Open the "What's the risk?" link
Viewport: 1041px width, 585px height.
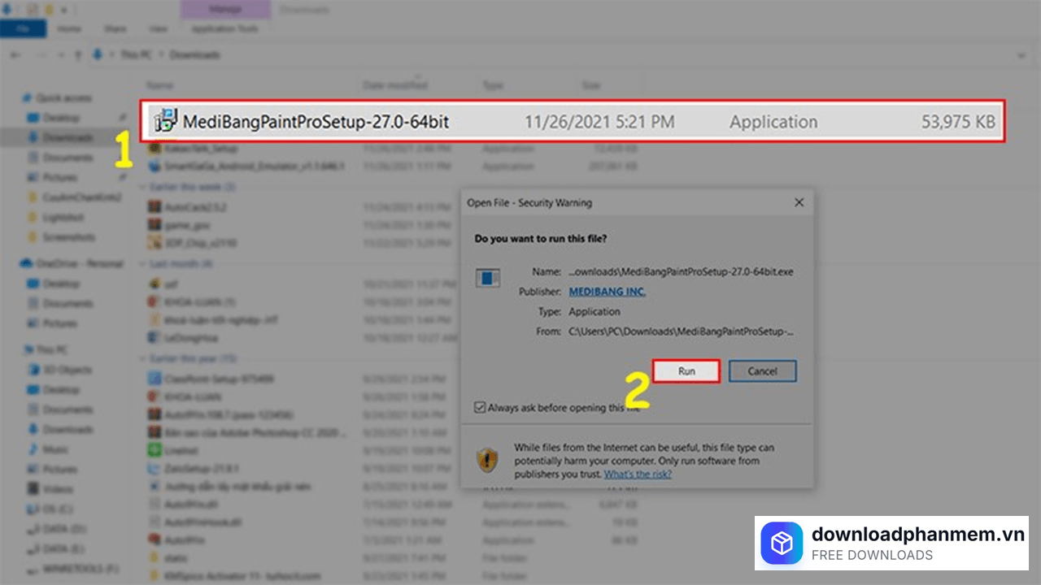pyautogui.click(x=638, y=474)
